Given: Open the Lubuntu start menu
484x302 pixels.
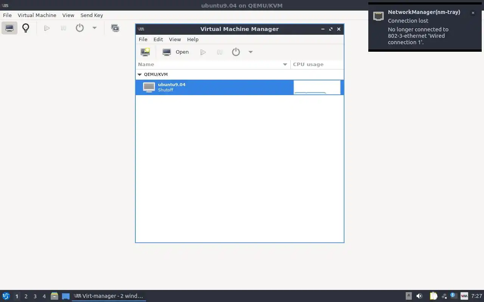Looking at the screenshot, I should pyautogui.click(x=6, y=296).
